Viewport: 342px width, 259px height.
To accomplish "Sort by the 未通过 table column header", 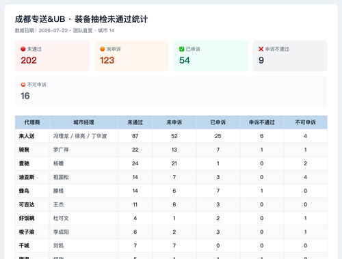I will (135, 122).
